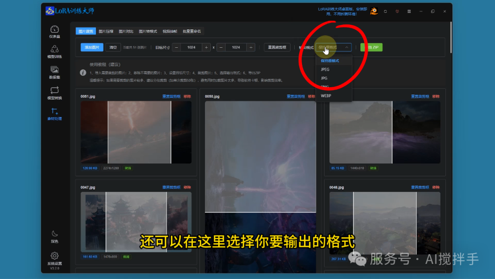Increase the target width with plus
The width and height of the screenshot is (495, 279).
pyautogui.click(x=206, y=47)
